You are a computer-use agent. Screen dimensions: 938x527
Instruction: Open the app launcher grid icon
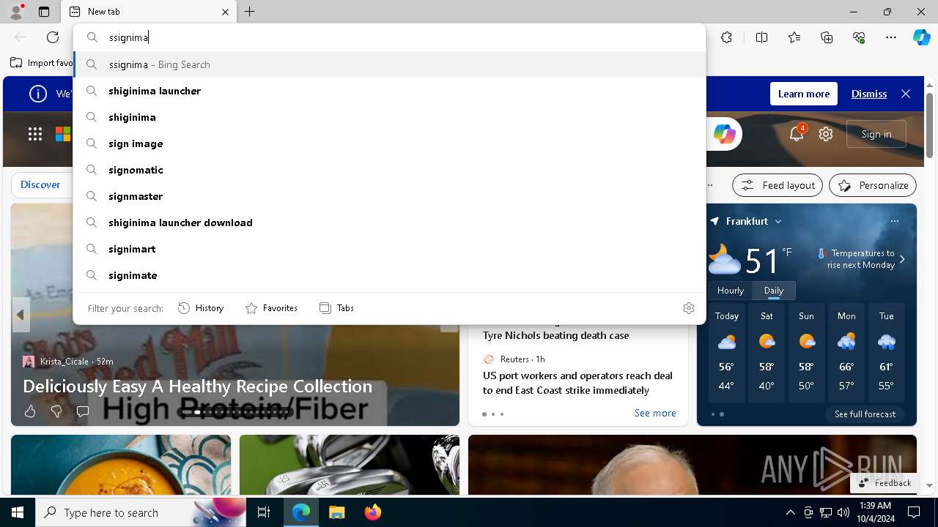(35, 134)
